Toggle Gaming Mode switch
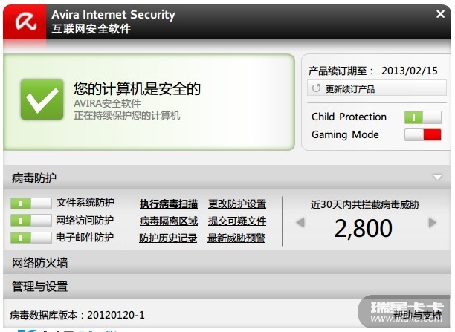This screenshot has width=455, height=332. [x=422, y=134]
